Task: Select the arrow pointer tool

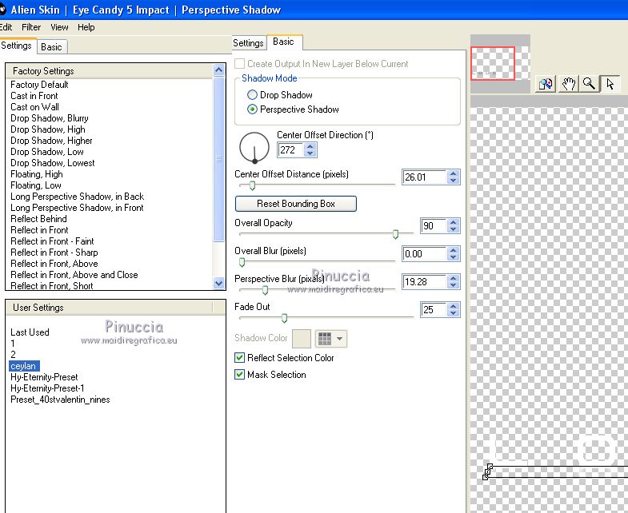Action: (x=610, y=84)
